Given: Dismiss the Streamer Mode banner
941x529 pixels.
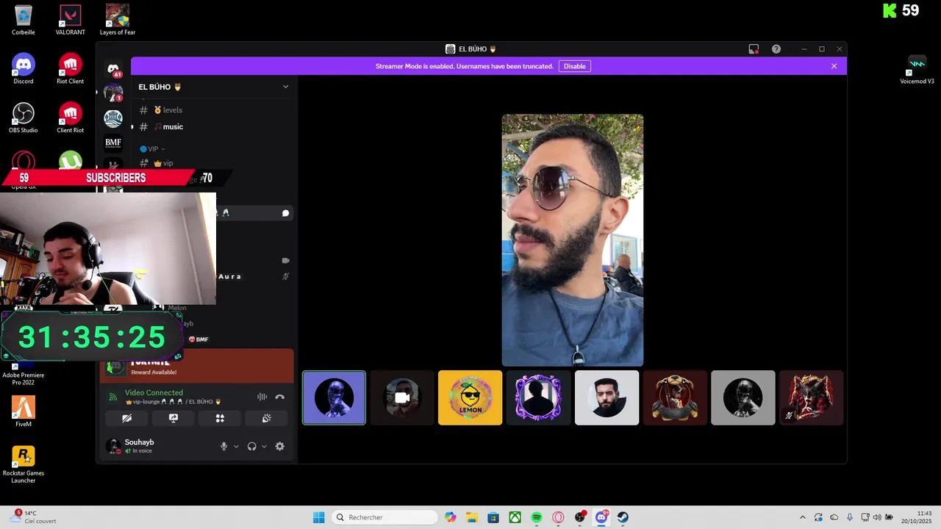Looking at the screenshot, I should pos(834,66).
